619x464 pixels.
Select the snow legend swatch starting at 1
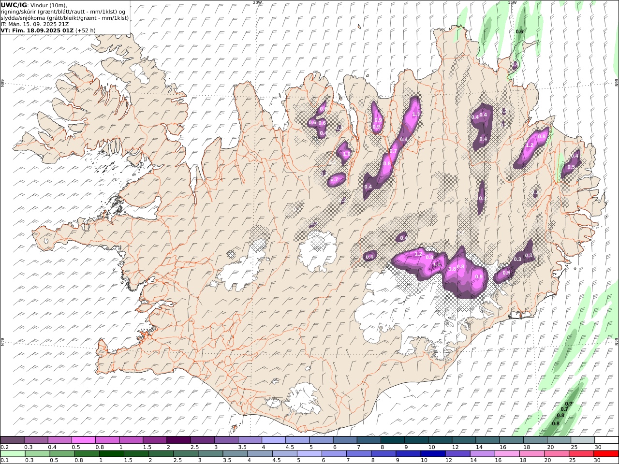click(131, 440)
